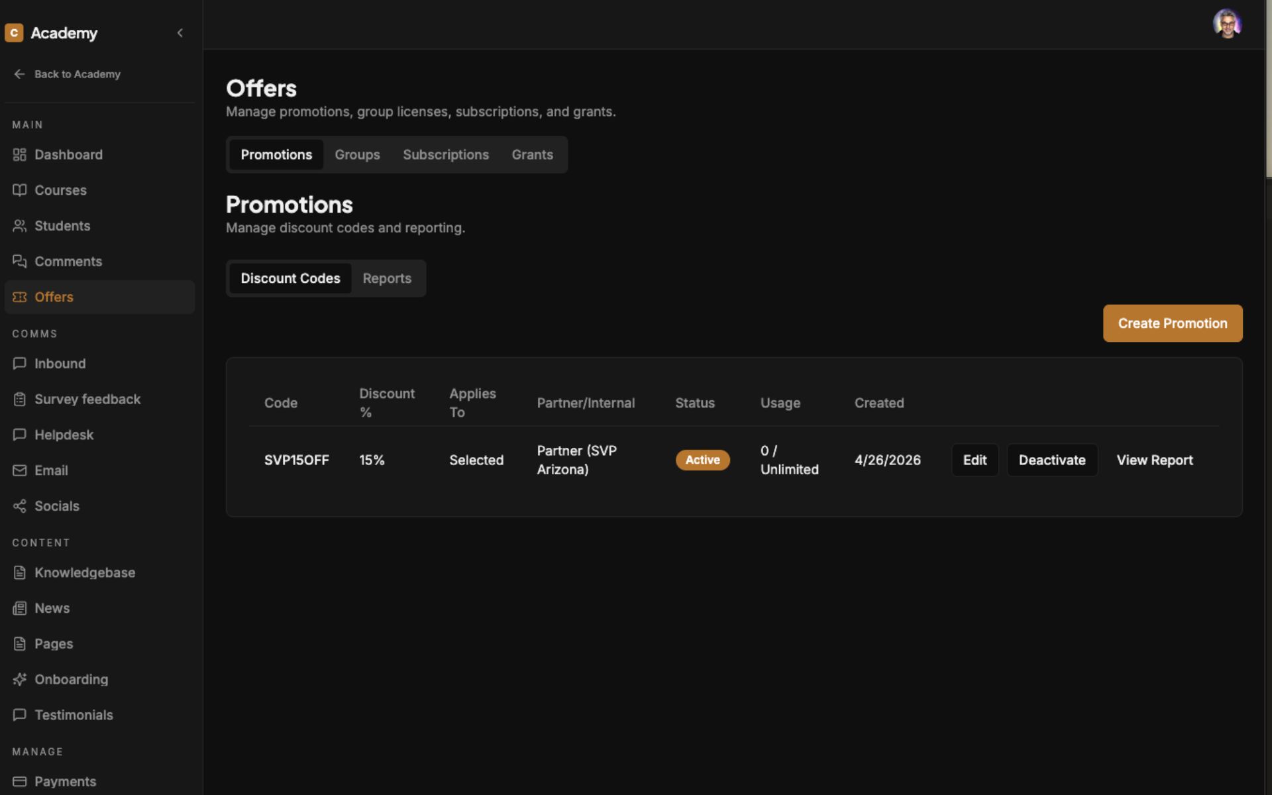Open Onboarding via the sparkle icon
1272x795 pixels.
click(19, 679)
